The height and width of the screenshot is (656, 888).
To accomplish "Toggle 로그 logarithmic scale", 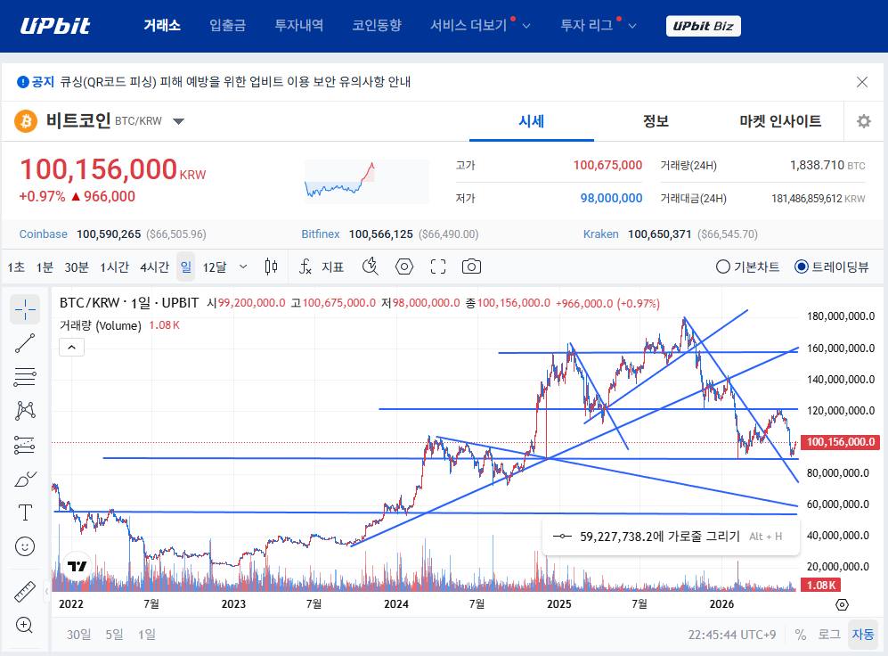I will (829, 635).
